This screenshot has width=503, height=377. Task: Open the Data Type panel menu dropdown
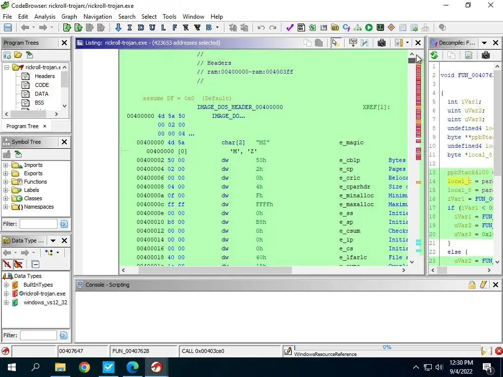[x=53, y=241]
